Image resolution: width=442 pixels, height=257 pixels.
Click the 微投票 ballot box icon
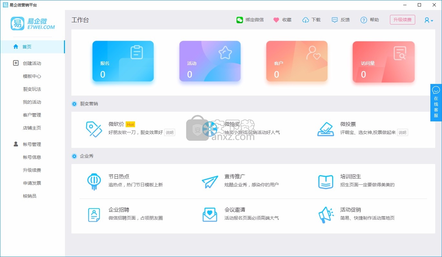[325, 129]
